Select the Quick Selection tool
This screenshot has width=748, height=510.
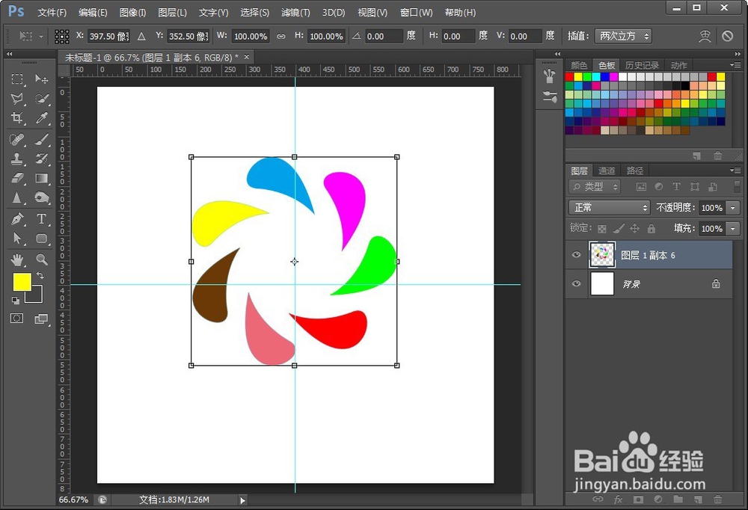pyautogui.click(x=41, y=99)
